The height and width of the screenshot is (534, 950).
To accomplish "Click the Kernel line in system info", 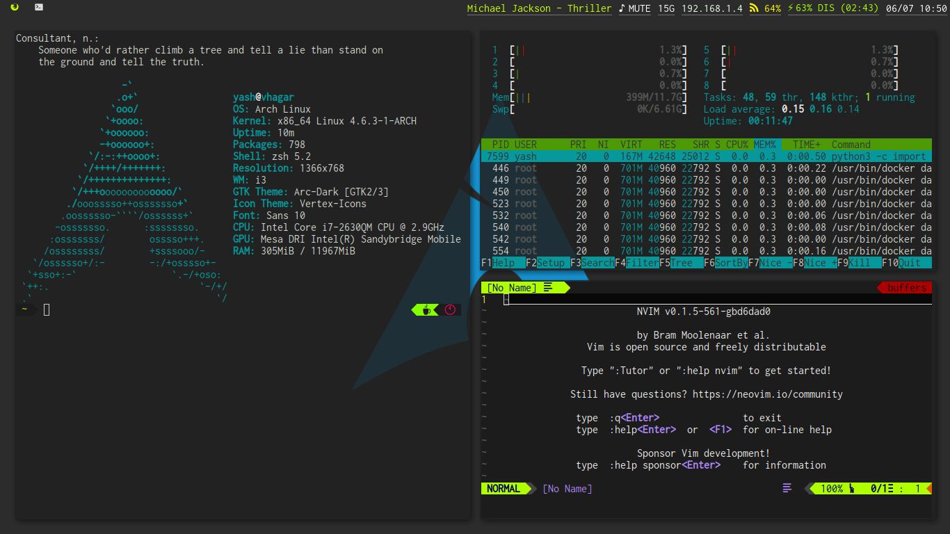I will point(325,121).
